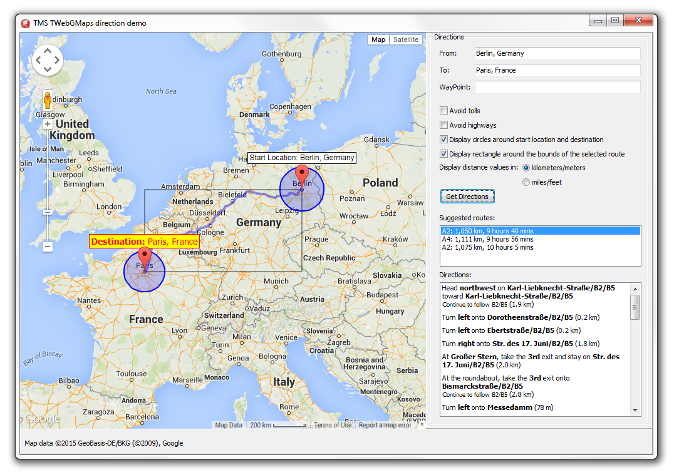Click the directions list scrollbar thumb

[635, 307]
